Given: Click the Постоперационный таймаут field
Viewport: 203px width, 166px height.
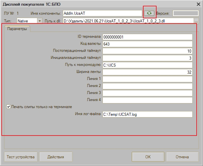Looking at the screenshot, I should pos(147,51).
